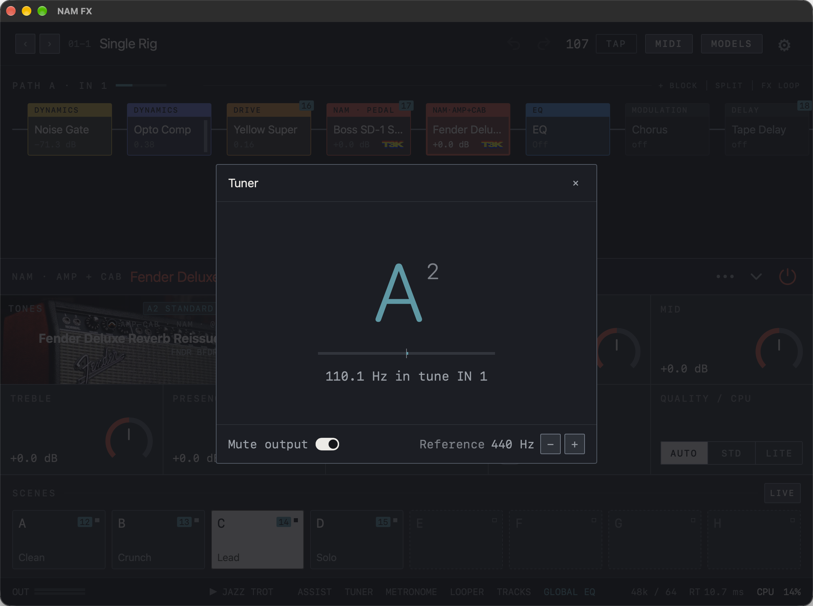The image size is (813, 606).
Task: Select scene D Solo
Action: (x=356, y=540)
